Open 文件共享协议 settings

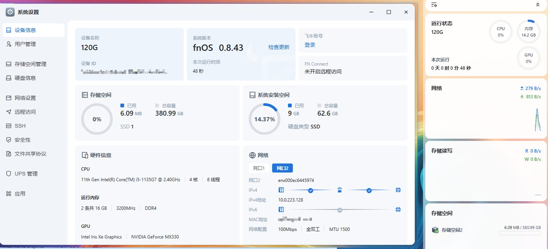[30, 154]
